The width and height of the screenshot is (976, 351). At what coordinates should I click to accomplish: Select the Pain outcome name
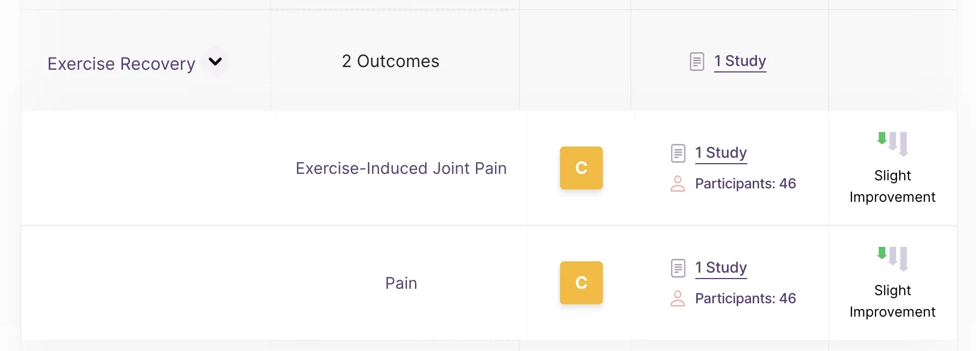[x=401, y=283]
